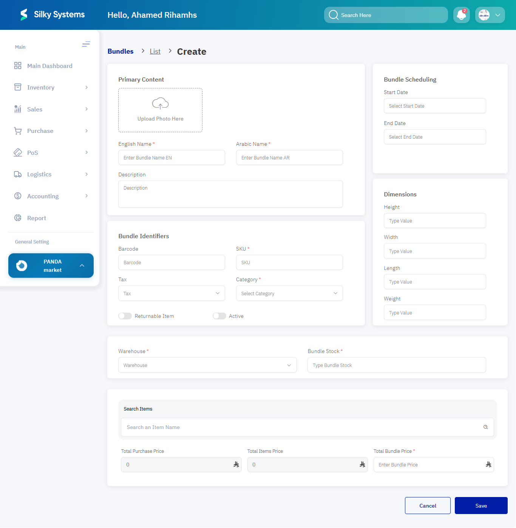The image size is (516, 528).
Task: Click the Sales sidebar icon
Action: click(17, 109)
